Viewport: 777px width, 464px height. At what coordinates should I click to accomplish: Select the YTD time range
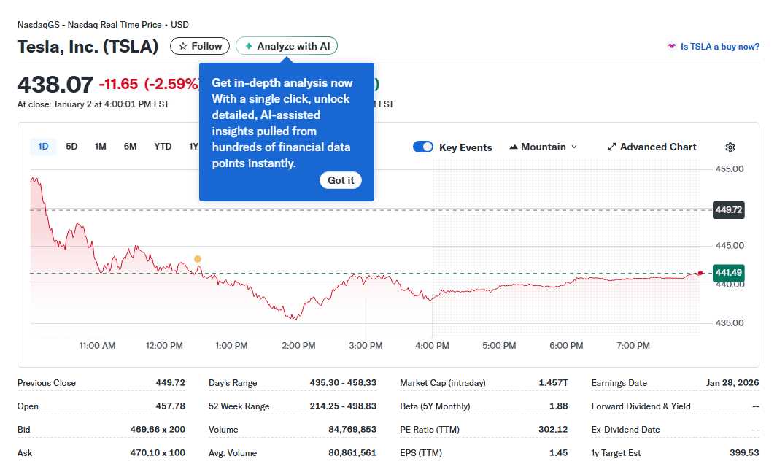point(162,146)
